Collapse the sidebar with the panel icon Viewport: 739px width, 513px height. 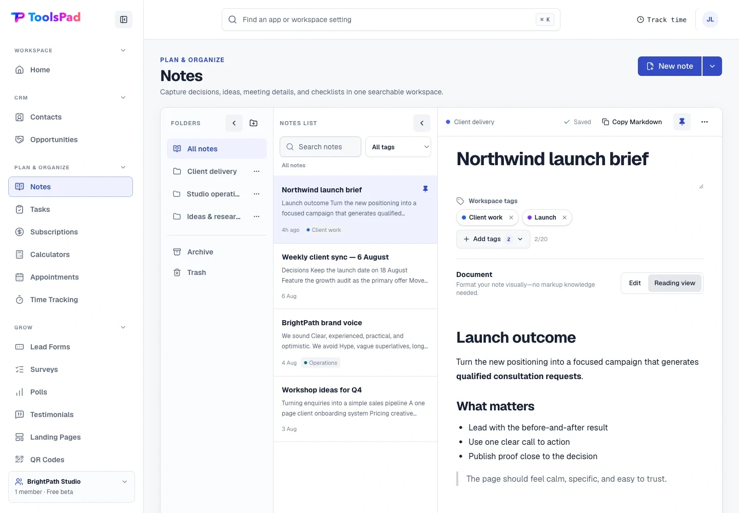124,19
